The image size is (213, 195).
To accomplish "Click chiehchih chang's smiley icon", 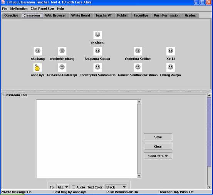I will [62, 51].
